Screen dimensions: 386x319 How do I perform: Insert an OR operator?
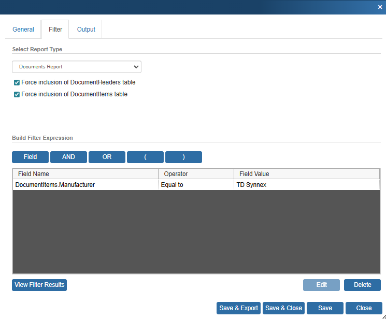tap(107, 157)
